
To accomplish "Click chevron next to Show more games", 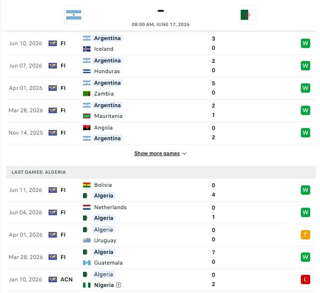I will 184,154.
